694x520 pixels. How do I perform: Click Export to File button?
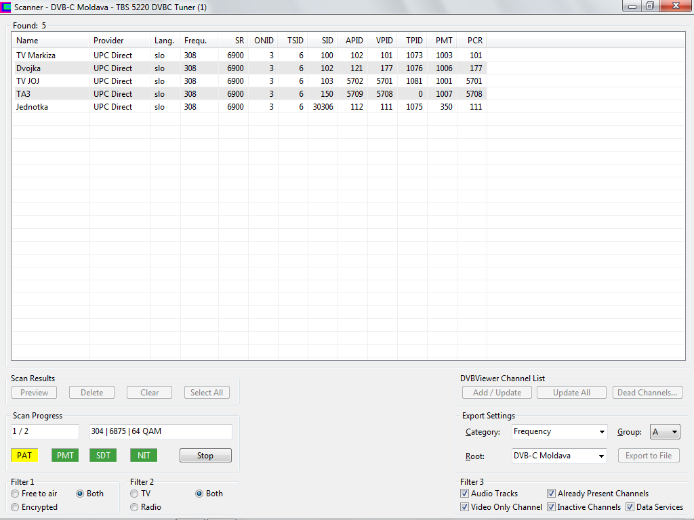click(649, 456)
